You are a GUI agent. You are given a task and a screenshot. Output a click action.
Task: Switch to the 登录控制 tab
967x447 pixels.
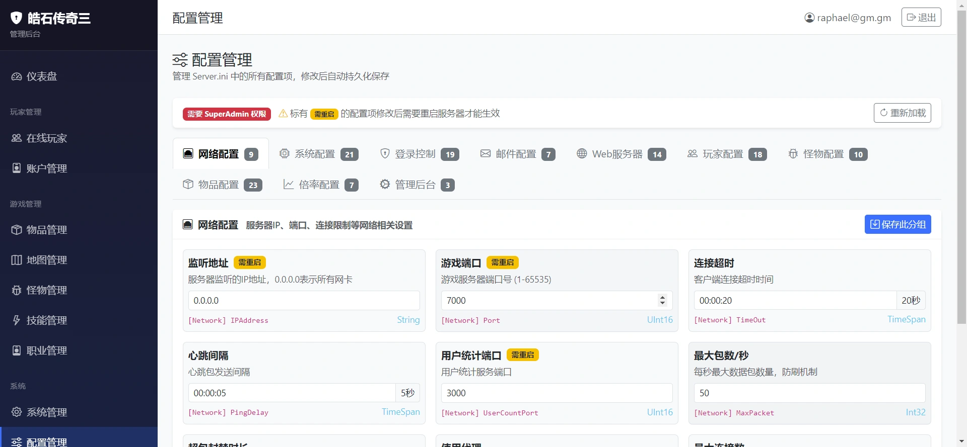click(419, 154)
